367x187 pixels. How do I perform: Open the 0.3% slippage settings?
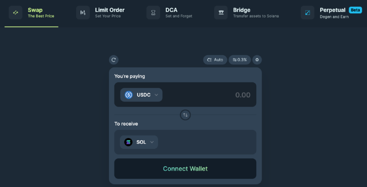click(x=240, y=60)
